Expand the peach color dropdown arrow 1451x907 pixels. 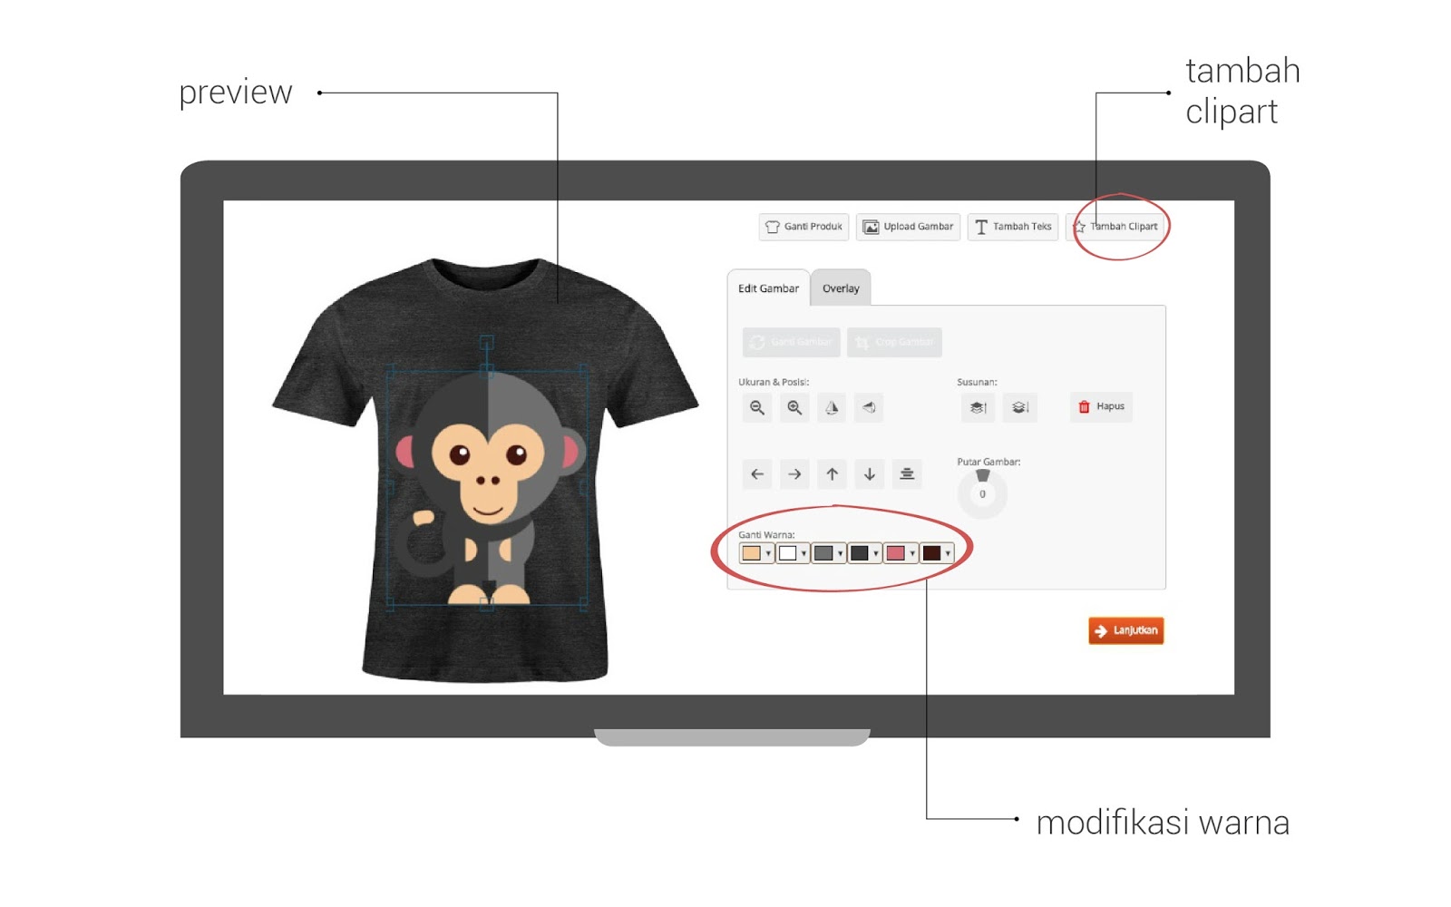point(768,553)
